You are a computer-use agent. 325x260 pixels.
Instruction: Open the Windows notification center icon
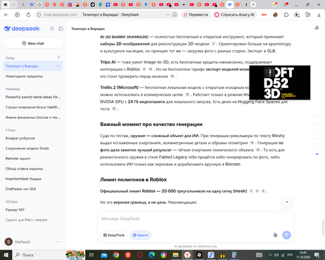(x=317, y=255)
